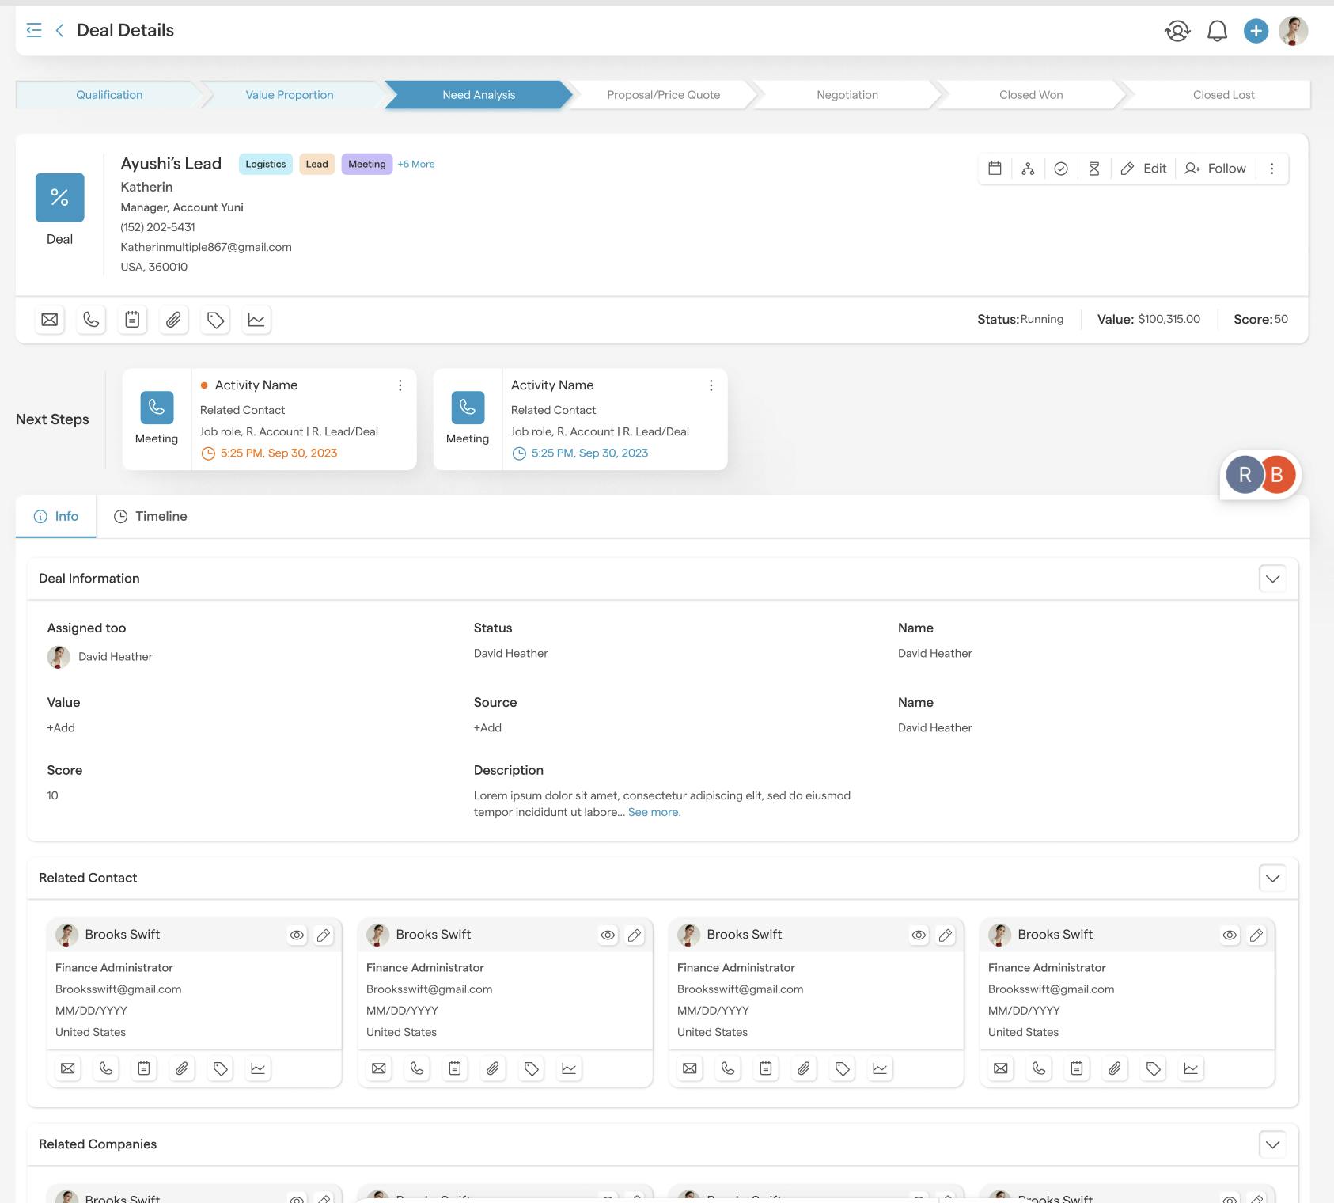The width and height of the screenshot is (1334, 1203).
Task: Click the Follow button
Action: (x=1215, y=169)
